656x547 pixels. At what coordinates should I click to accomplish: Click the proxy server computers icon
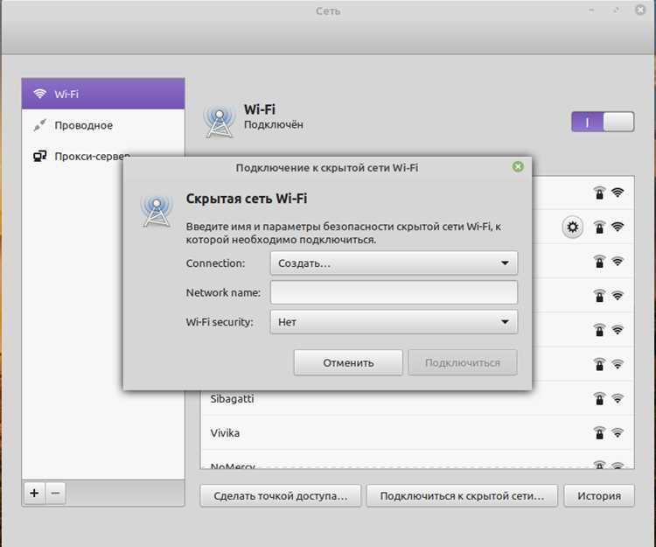coord(39,156)
